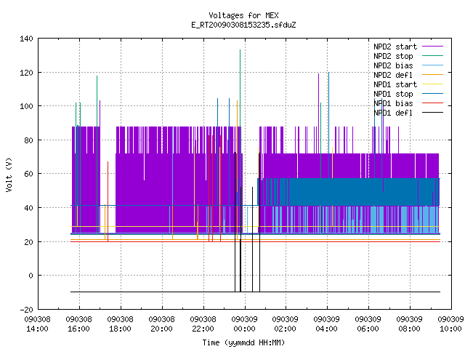Click the "090308 22:00" x-axis tick label
The image size is (465, 349).
click(203, 324)
